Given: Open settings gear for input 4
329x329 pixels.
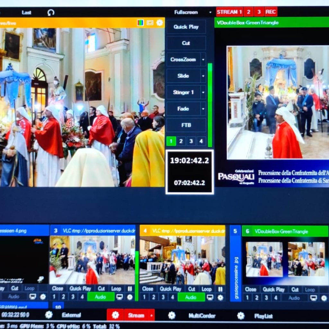Looking at the screenshot, I should [220, 298].
